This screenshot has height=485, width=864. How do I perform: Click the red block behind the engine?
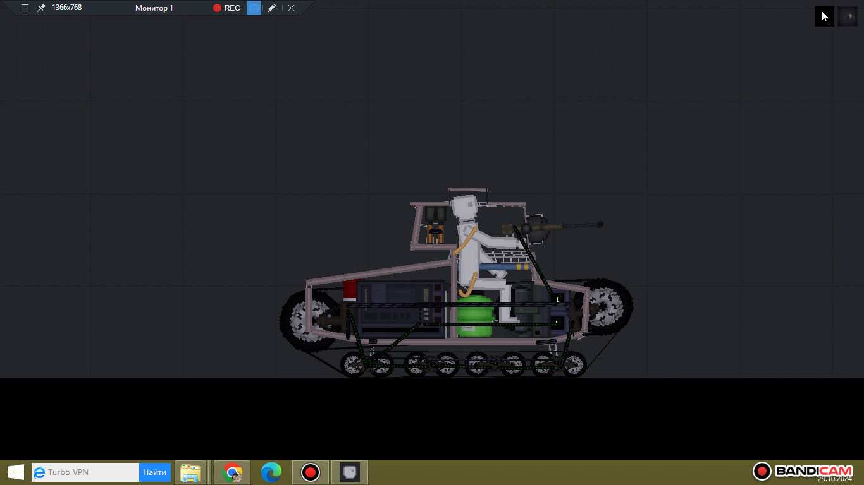click(351, 290)
